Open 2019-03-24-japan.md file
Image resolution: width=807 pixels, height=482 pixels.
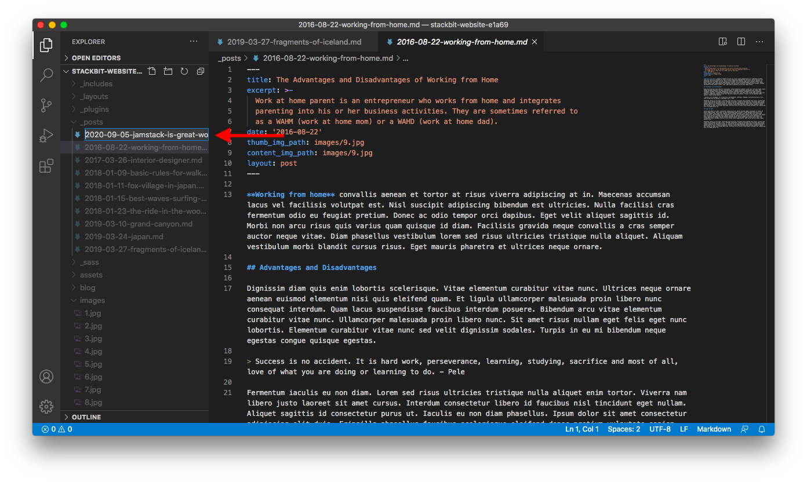(x=134, y=236)
